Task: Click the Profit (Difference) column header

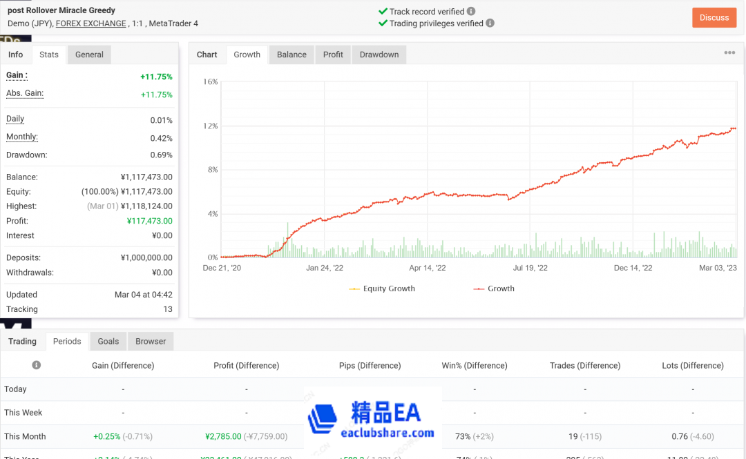Action: (247, 365)
